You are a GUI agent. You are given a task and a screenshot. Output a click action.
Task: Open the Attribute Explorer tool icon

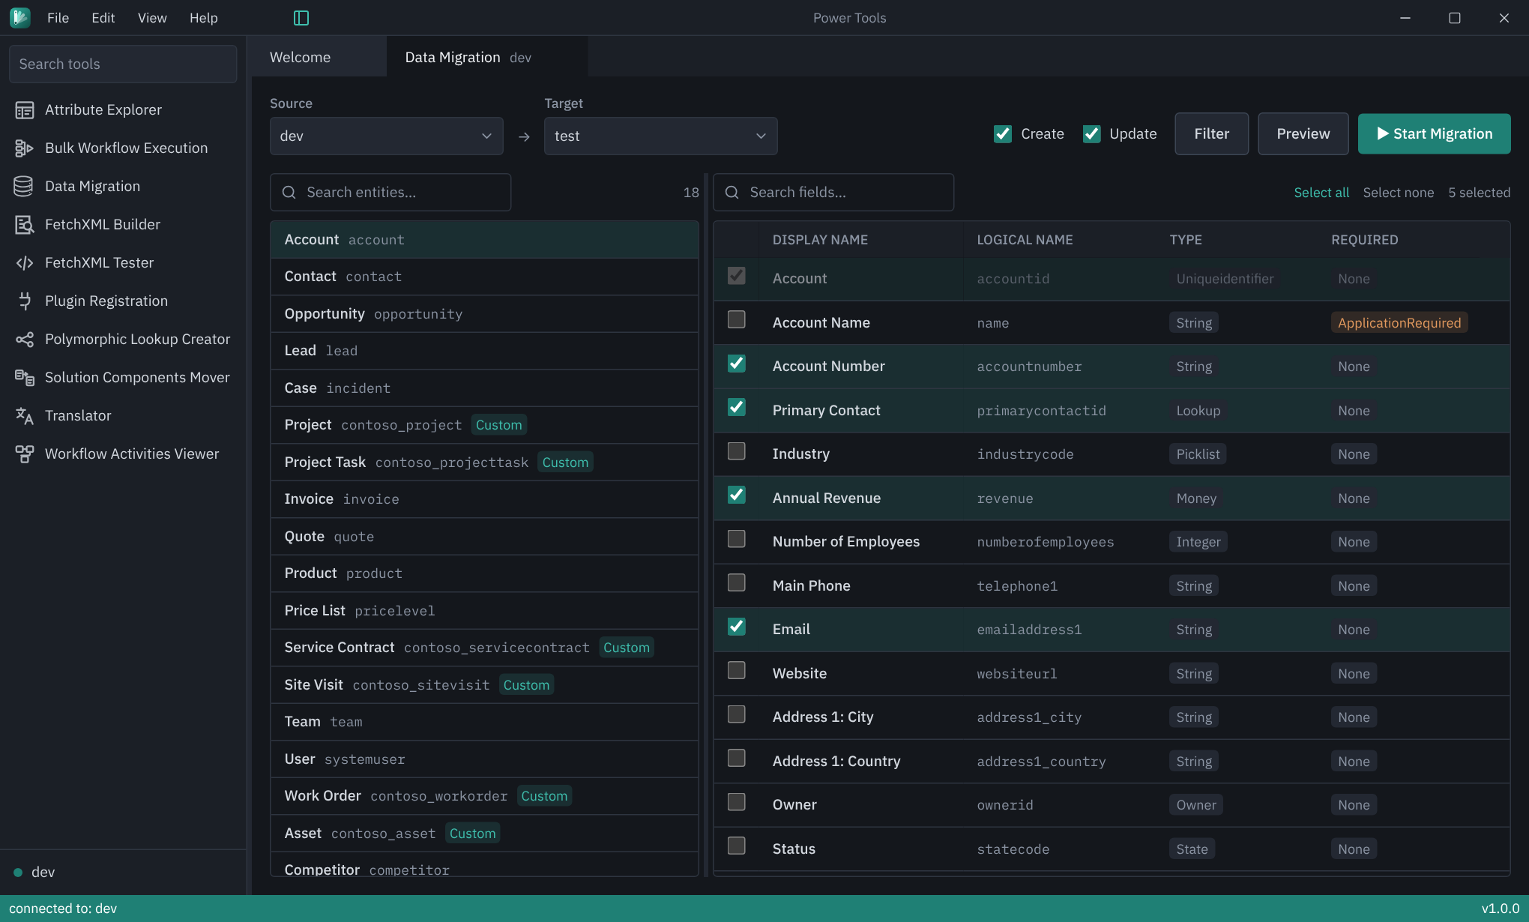(24, 110)
